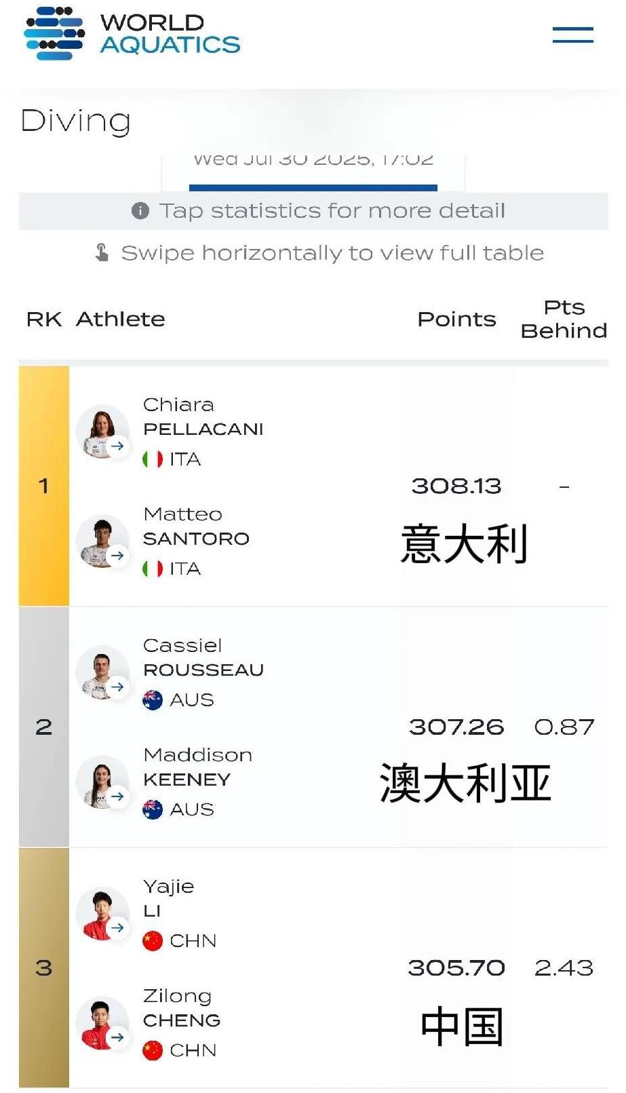Open Cassiel Rousseau's profile arrow

pos(118,687)
